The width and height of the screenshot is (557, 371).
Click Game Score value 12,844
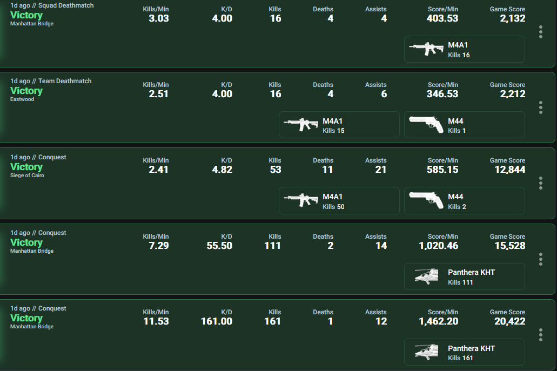[510, 170]
